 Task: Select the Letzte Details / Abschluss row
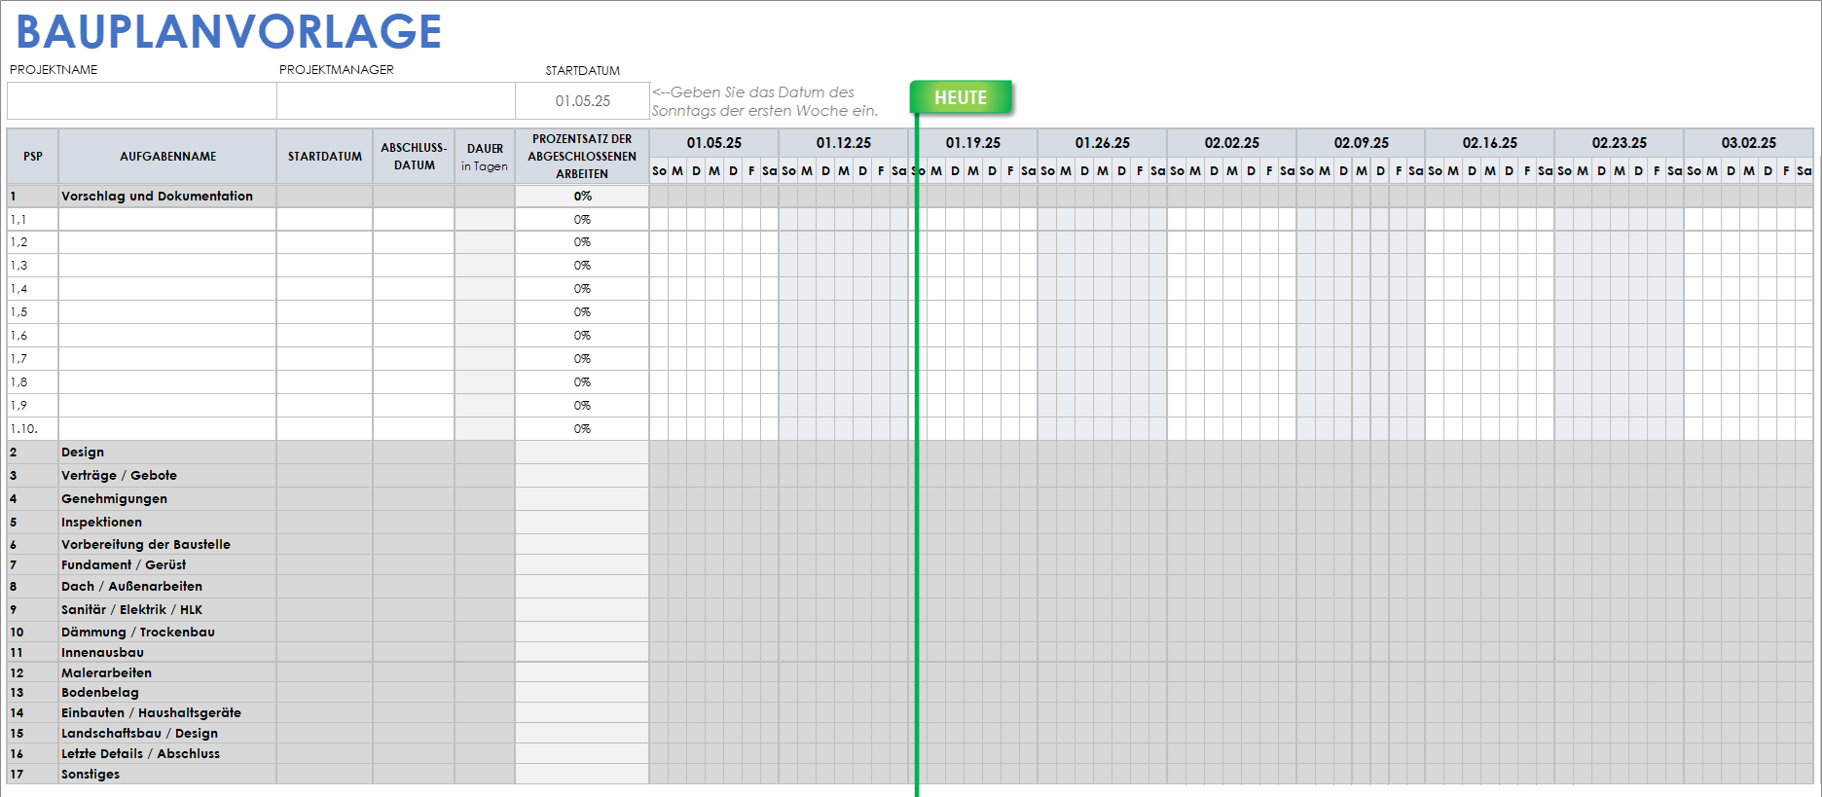[910, 753]
